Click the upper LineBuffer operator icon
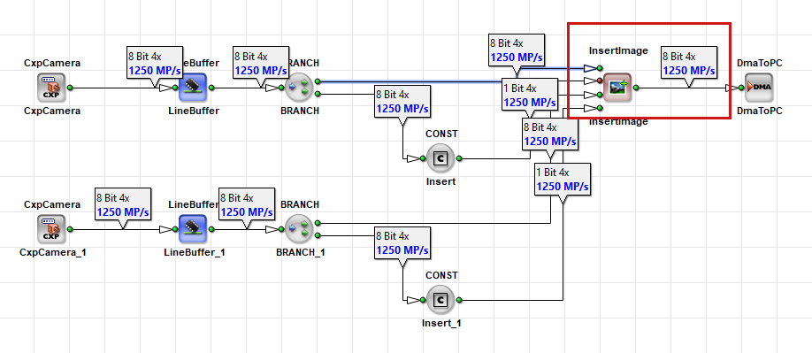 (193, 88)
